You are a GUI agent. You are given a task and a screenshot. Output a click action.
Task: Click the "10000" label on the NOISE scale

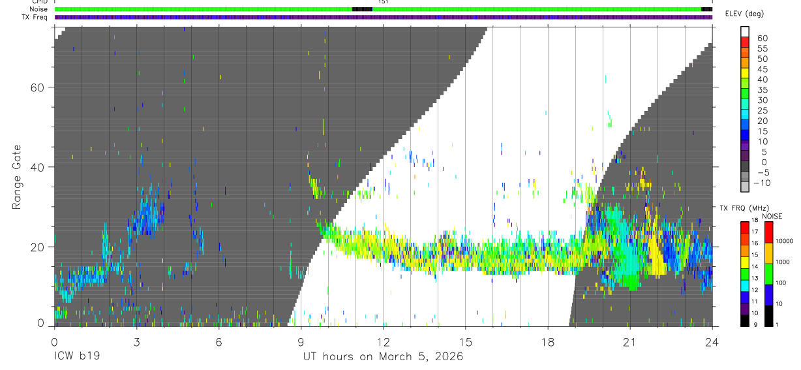[x=785, y=241]
